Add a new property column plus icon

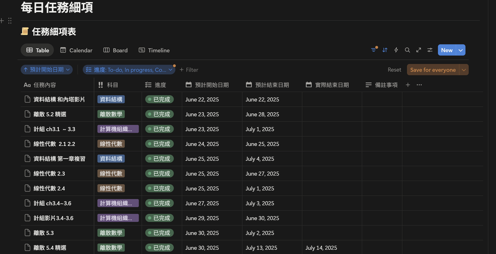tap(408, 85)
